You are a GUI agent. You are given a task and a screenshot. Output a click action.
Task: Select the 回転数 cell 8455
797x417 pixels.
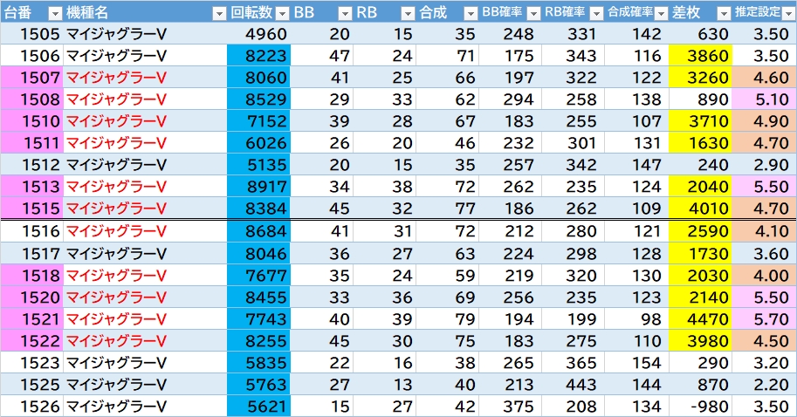[258, 297]
